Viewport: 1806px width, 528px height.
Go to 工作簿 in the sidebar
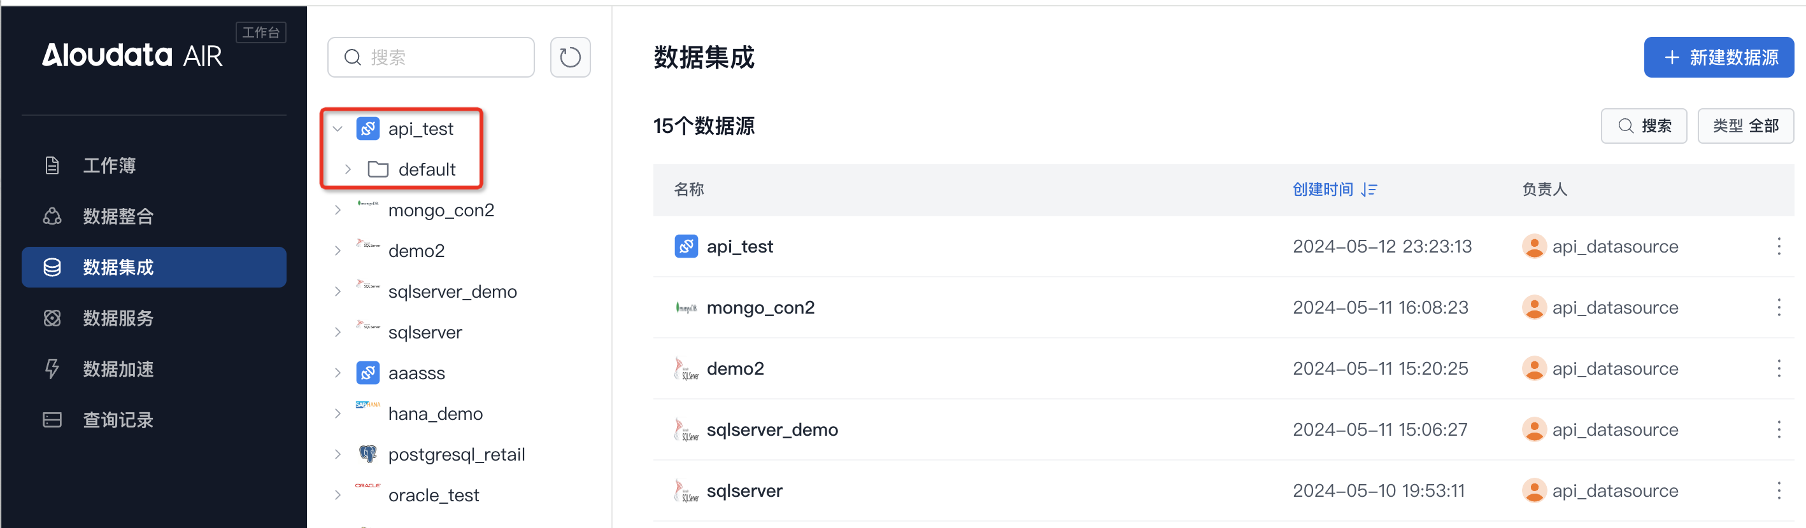110,165
